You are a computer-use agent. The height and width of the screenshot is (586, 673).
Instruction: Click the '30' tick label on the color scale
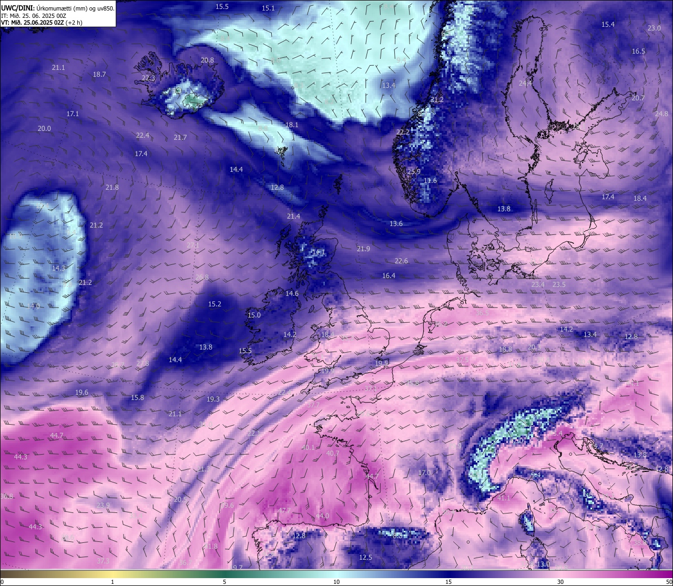[560, 582]
